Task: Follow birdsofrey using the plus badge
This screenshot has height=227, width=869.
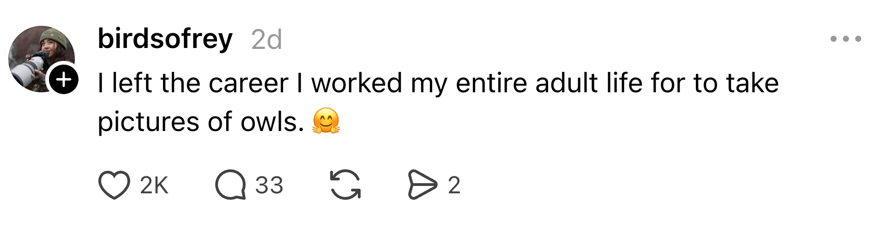Action: click(64, 80)
